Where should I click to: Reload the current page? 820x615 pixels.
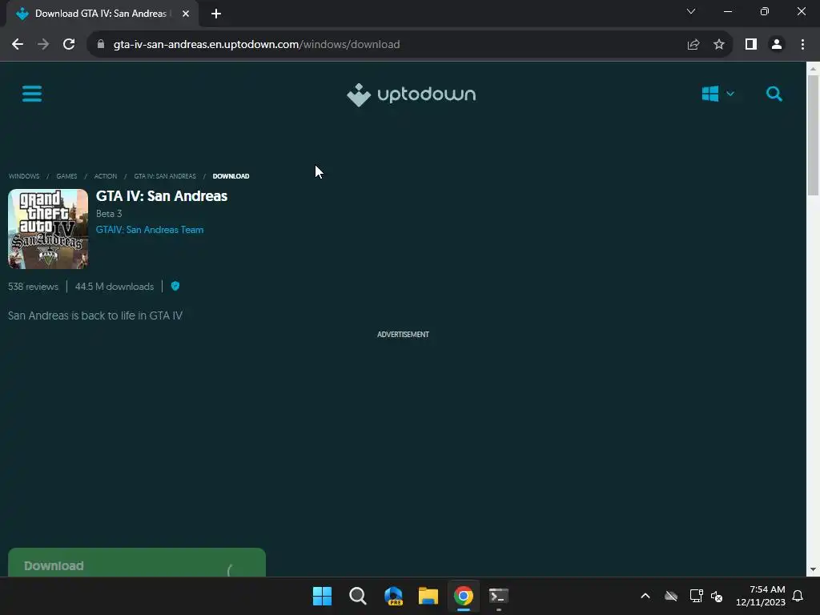click(x=69, y=45)
